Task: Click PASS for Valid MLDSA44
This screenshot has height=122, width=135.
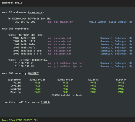Action: pos(121,83)
